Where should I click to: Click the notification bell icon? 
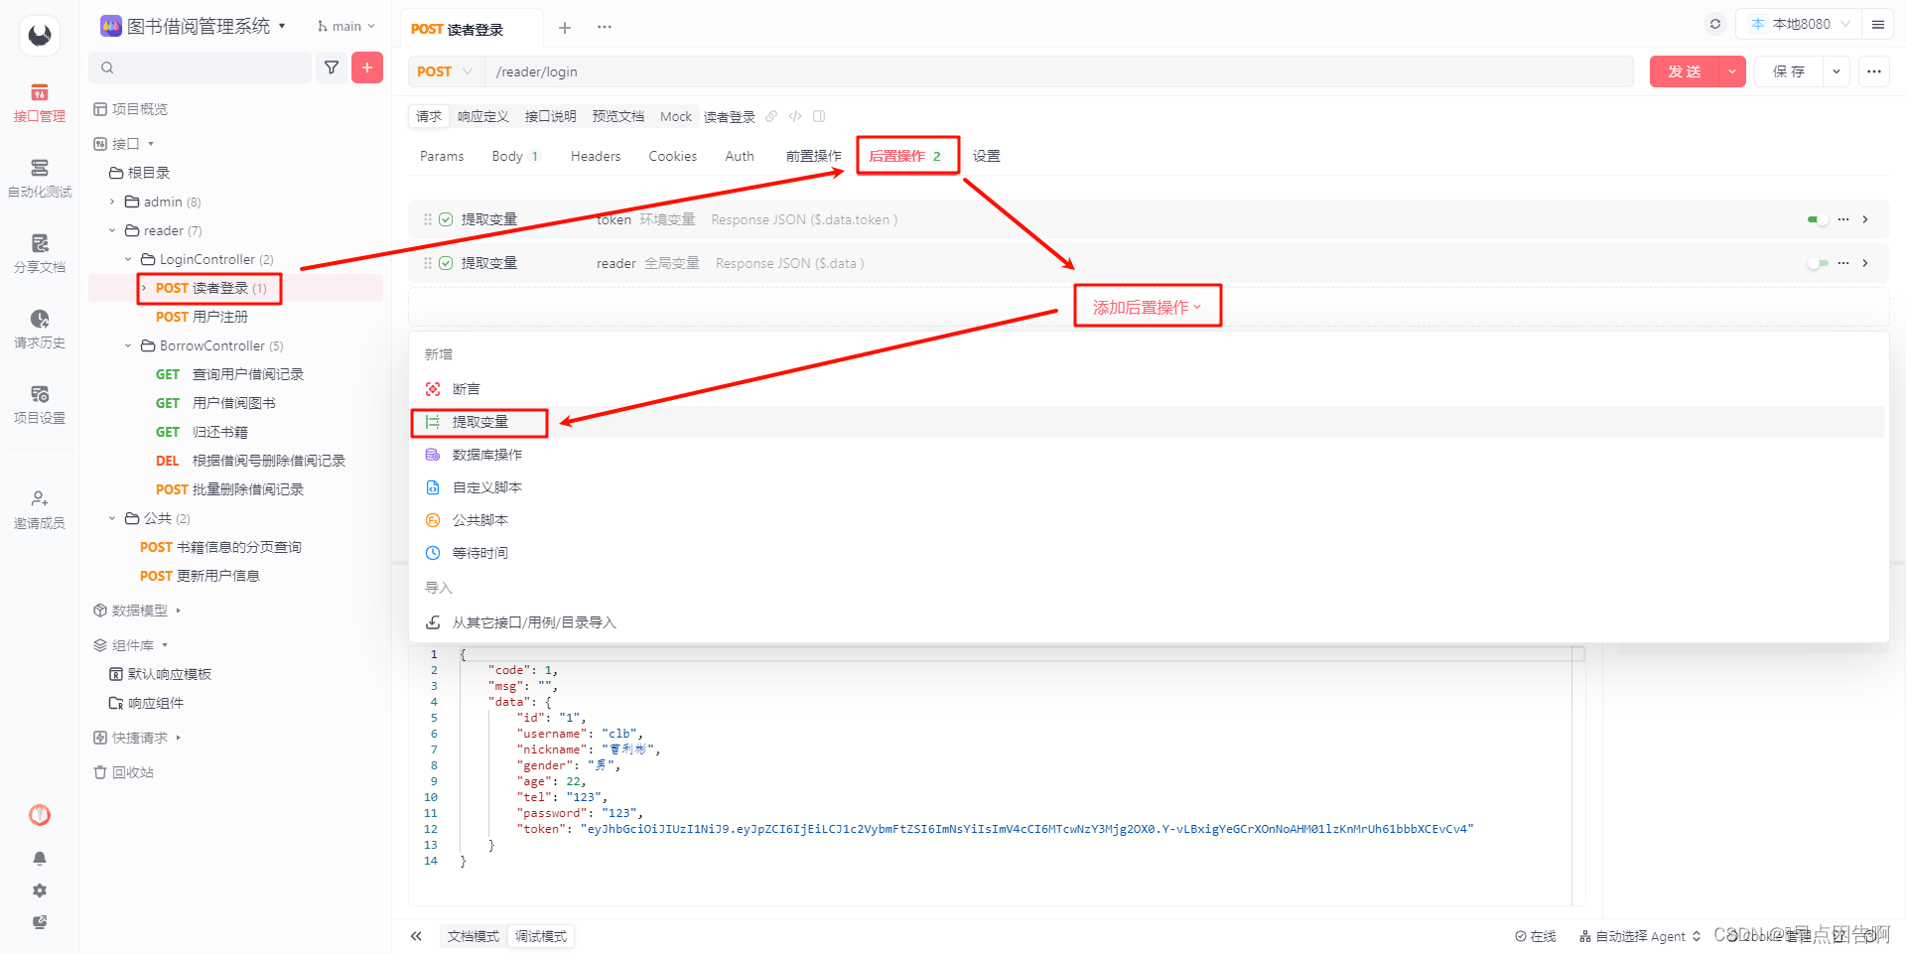(40, 858)
